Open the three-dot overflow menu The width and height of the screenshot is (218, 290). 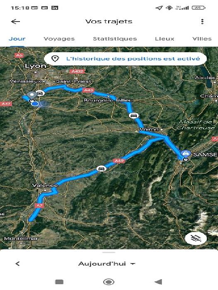(202, 22)
